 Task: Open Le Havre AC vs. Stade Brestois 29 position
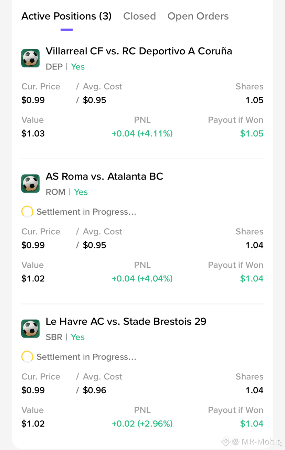pyautogui.click(x=126, y=322)
